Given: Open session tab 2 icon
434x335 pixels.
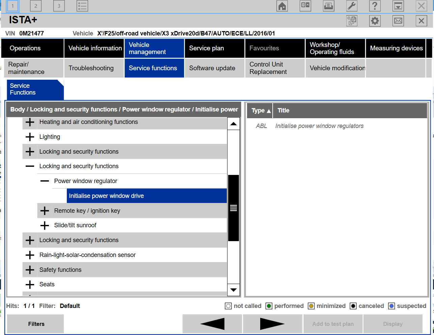Looking at the screenshot, I should (36, 6).
